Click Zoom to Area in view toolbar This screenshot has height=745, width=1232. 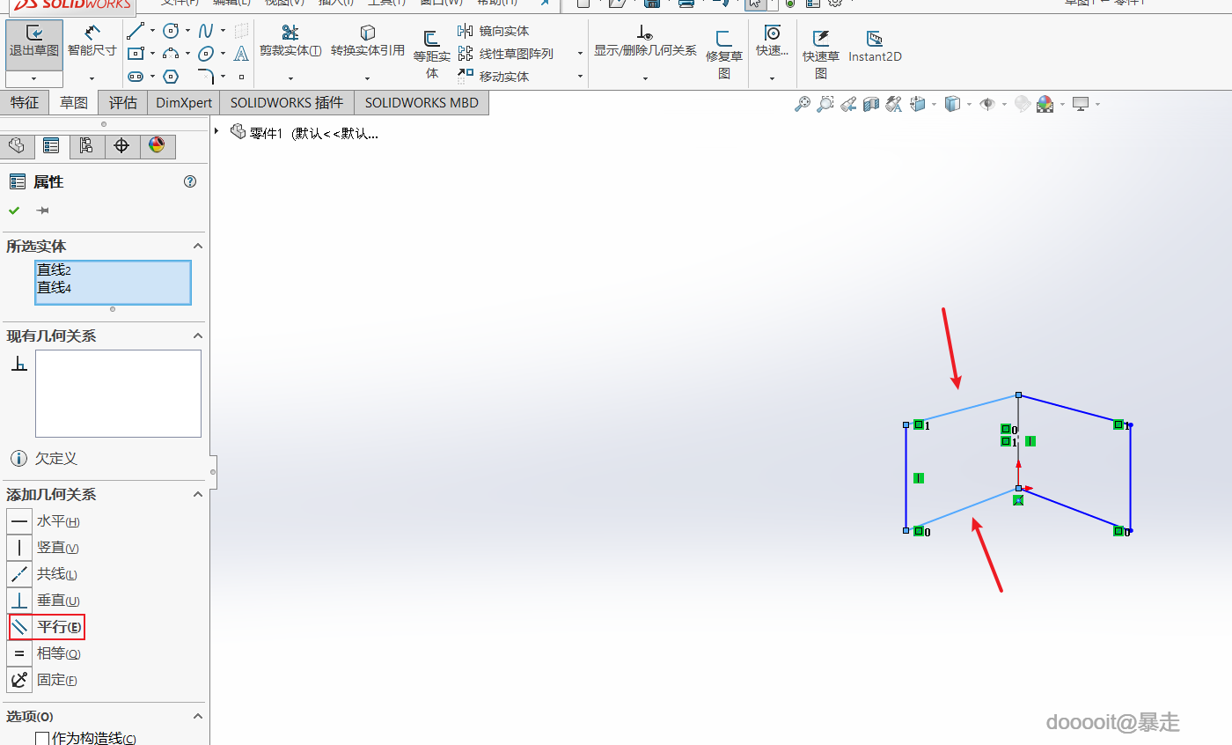(x=825, y=104)
